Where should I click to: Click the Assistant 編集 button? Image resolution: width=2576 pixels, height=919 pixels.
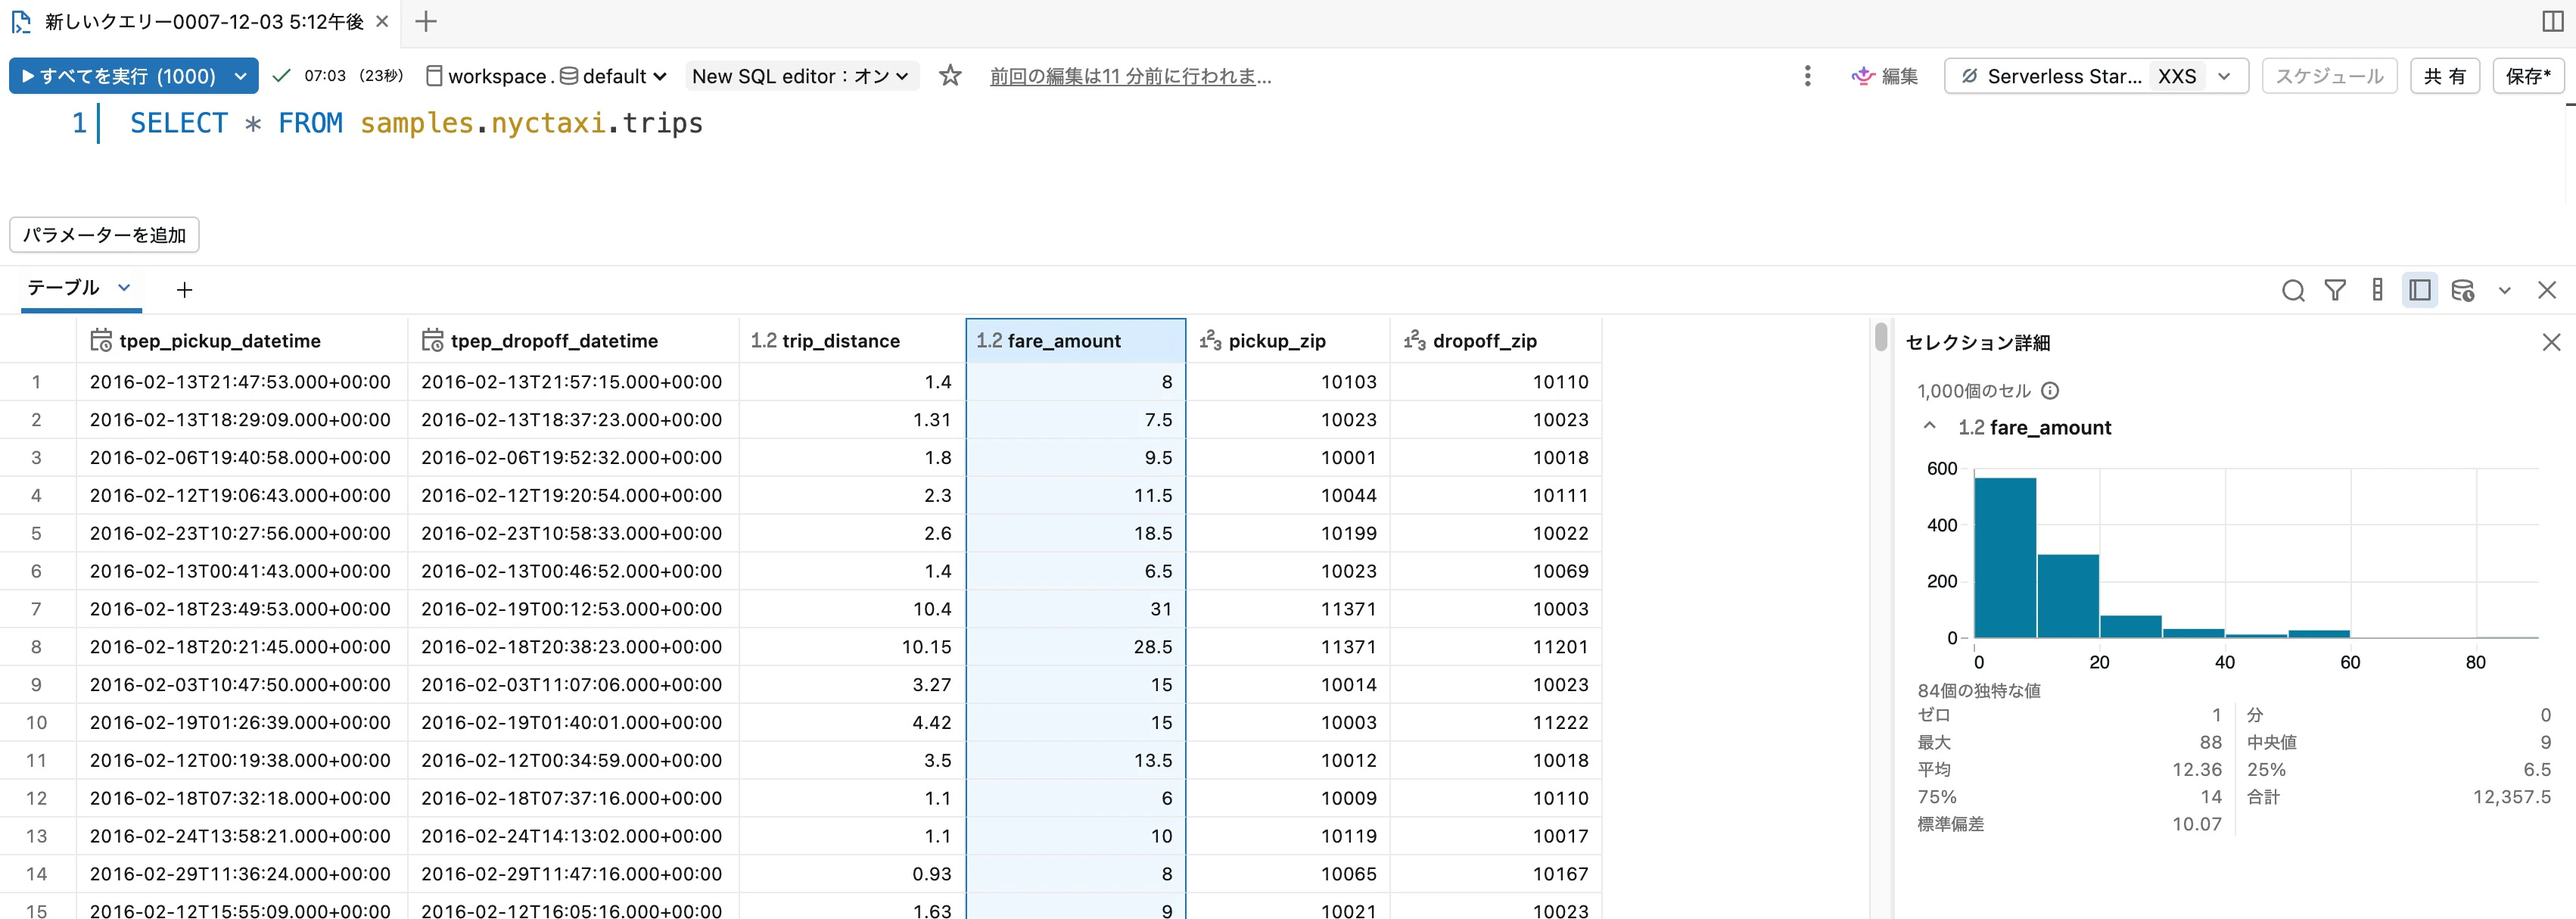[x=1885, y=76]
